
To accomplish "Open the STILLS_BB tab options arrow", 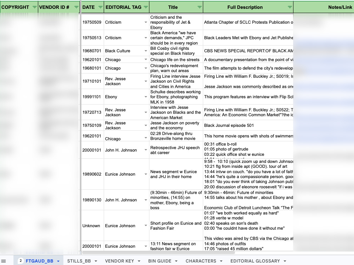I will (x=96, y=261).
